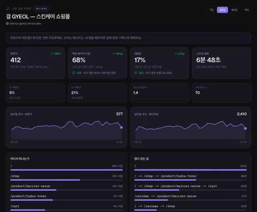The width and height of the screenshot is (257, 212).
Task: Select the 30일 range tab
Action: (222, 10)
